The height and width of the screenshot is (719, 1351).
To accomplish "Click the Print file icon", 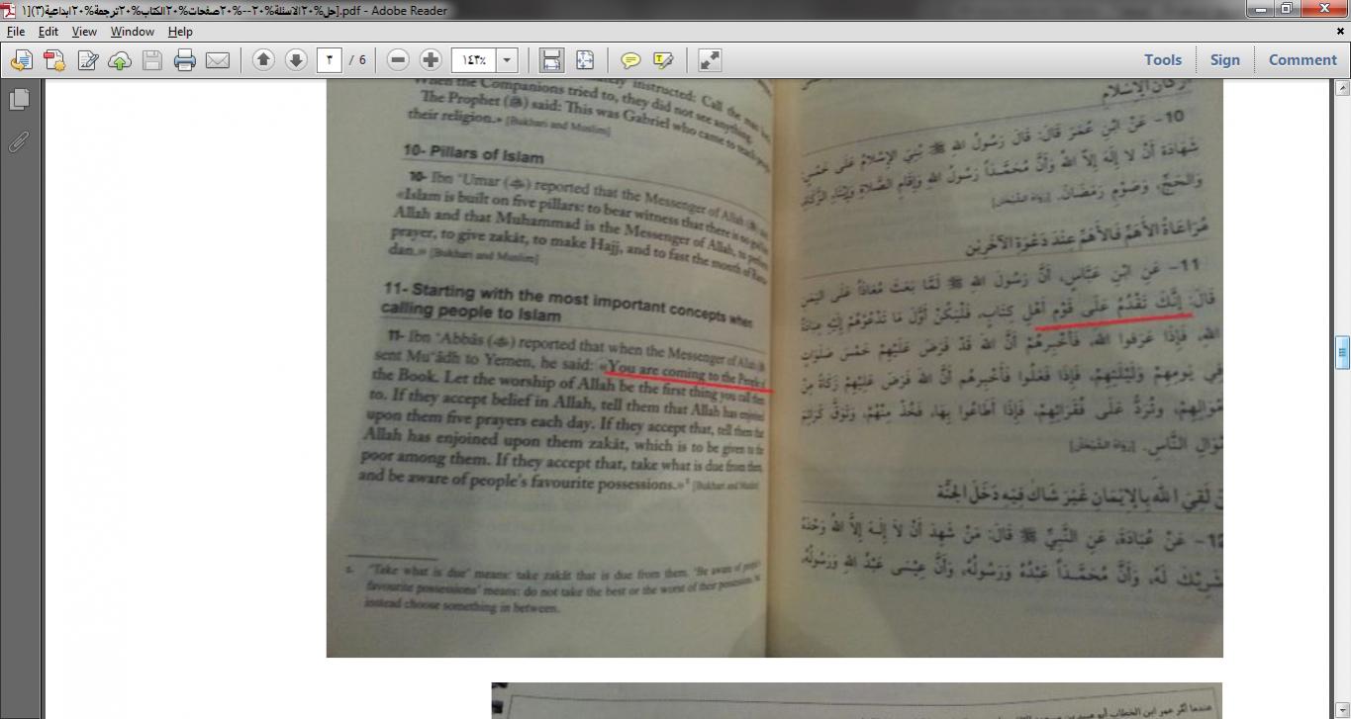I will [185, 60].
